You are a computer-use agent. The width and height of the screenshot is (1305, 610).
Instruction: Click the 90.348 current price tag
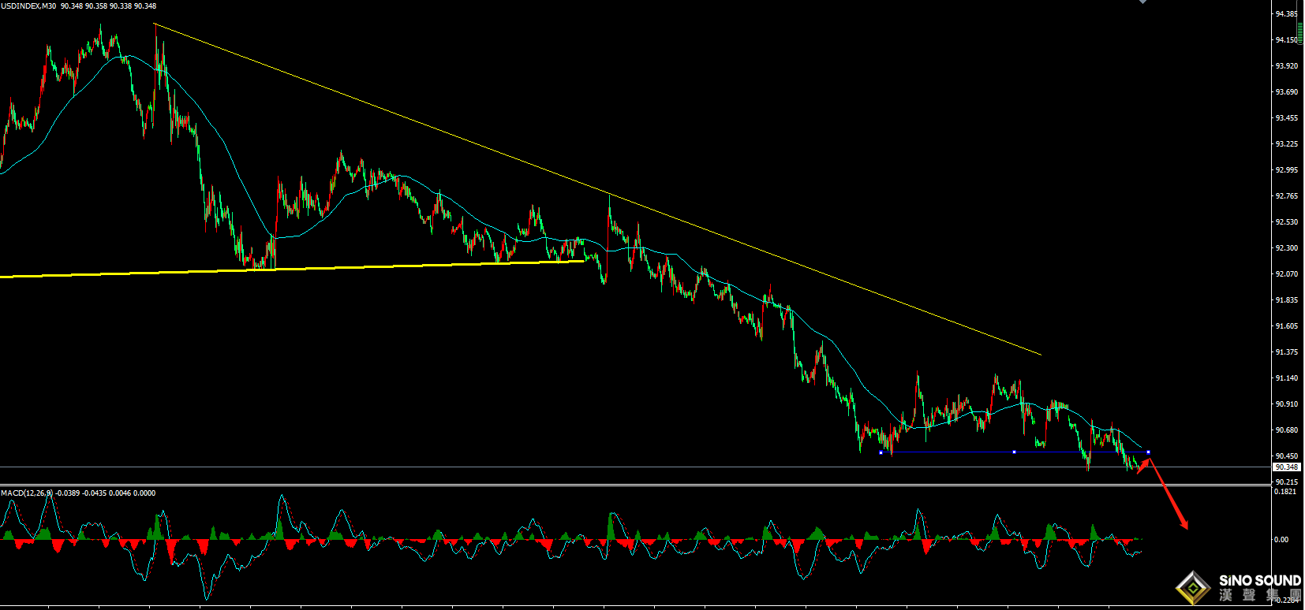pyautogui.click(x=1286, y=467)
